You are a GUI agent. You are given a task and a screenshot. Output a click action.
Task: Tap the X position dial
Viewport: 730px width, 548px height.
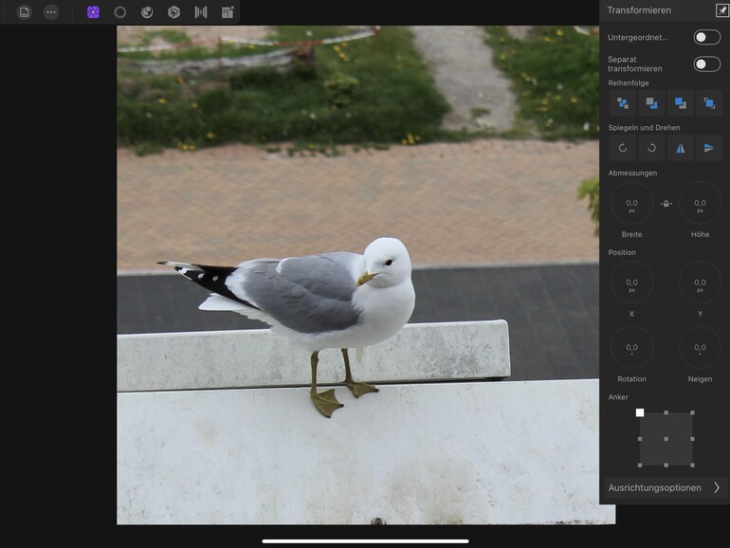(x=631, y=283)
